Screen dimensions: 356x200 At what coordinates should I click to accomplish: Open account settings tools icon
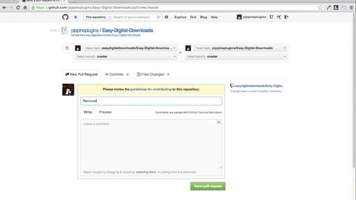[x=279, y=17]
